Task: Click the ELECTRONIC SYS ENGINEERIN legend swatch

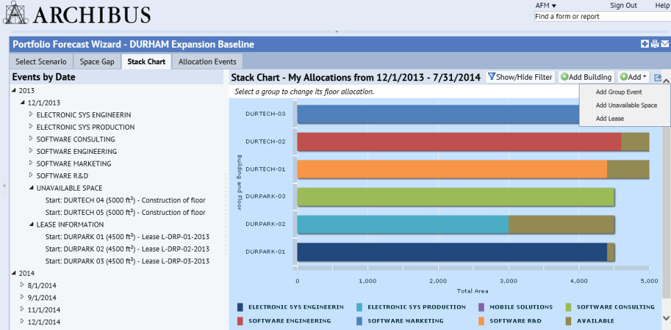Action: coord(240,307)
